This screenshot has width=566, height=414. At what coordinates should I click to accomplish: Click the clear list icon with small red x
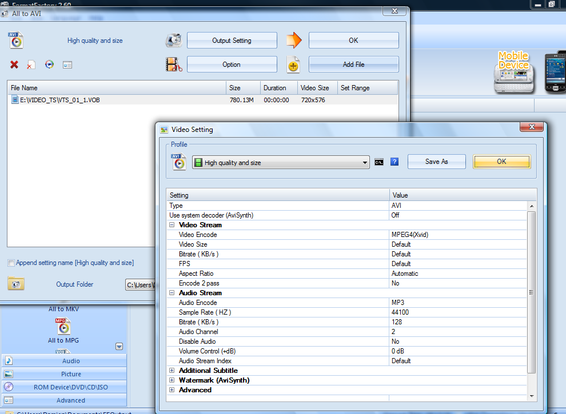(31, 65)
